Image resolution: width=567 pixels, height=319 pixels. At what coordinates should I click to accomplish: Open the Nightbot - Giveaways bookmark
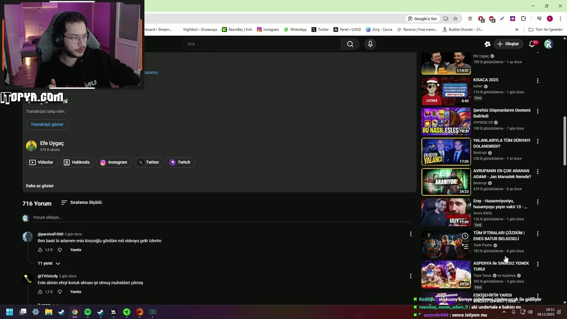click(x=200, y=30)
